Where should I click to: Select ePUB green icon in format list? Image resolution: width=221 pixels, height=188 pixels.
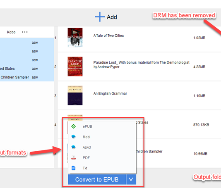coord(74,126)
